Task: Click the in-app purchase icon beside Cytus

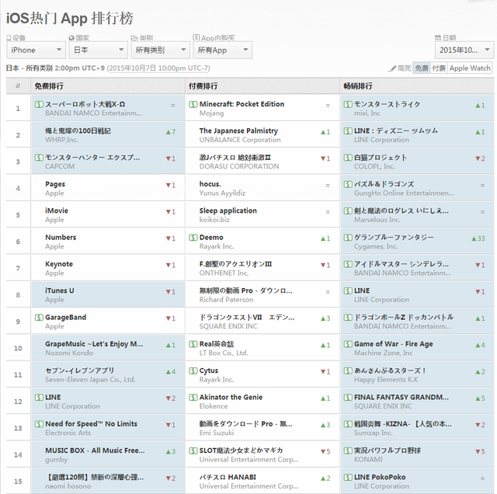Action: (193, 371)
